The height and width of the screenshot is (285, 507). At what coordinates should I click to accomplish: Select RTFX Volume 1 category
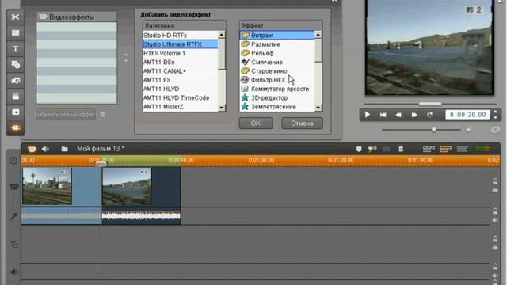coord(181,53)
